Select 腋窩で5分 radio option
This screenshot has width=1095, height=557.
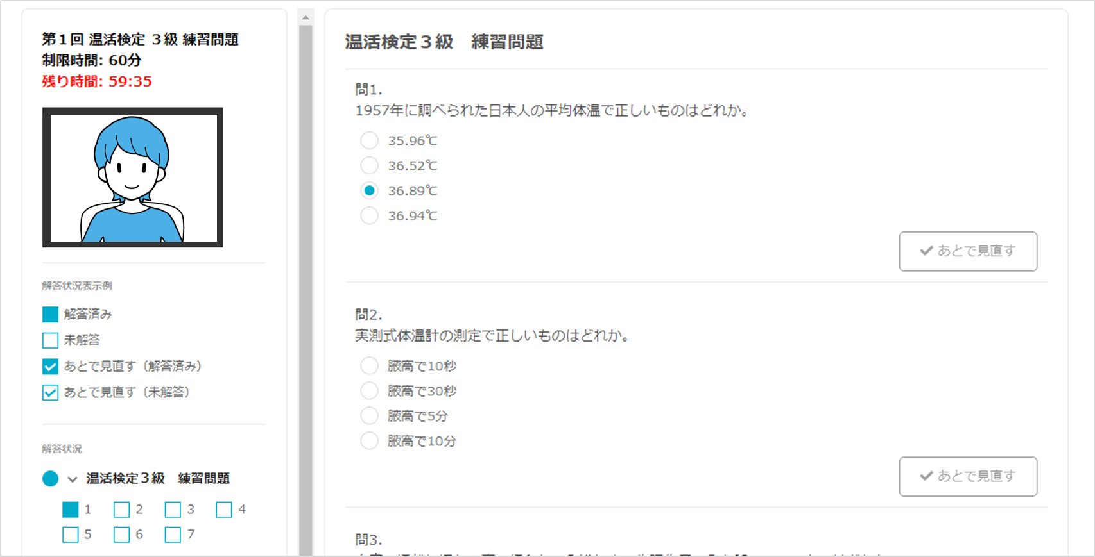tap(369, 415)
